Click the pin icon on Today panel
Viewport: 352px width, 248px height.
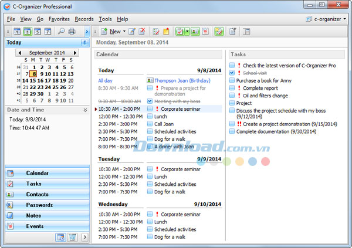point(85,43)
